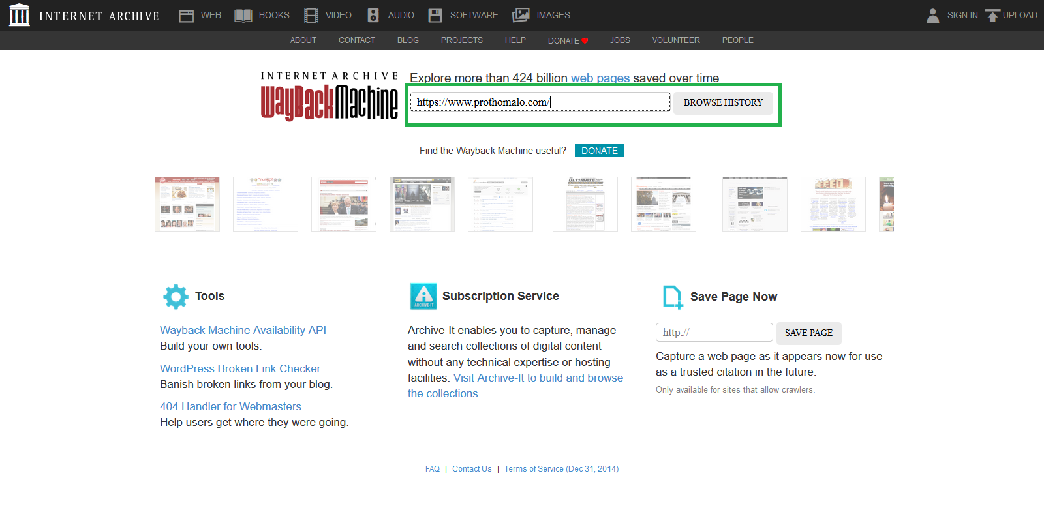Image resolution: width=1044 pixels, height=510 pixels.
Task: Open the Books section icon
Action: tap(243, 16)
